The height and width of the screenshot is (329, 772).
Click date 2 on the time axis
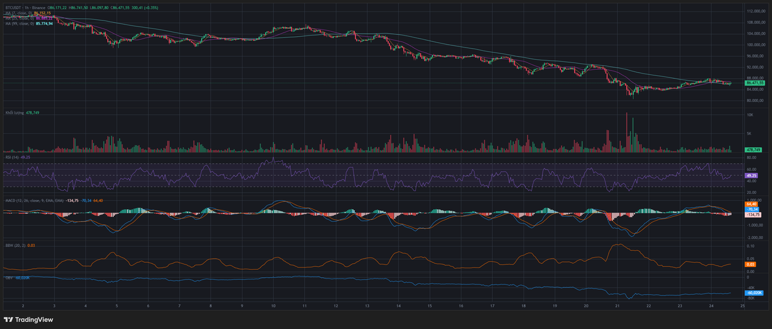tap(23, 306)
